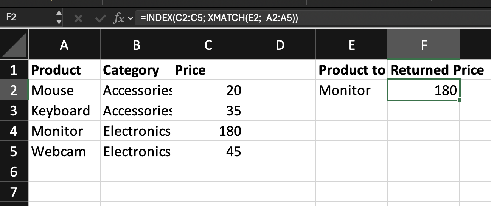This screenshot has height=206, width=491.
Task: Click the Select All corner triangle
Action: (x=14, y=45)
